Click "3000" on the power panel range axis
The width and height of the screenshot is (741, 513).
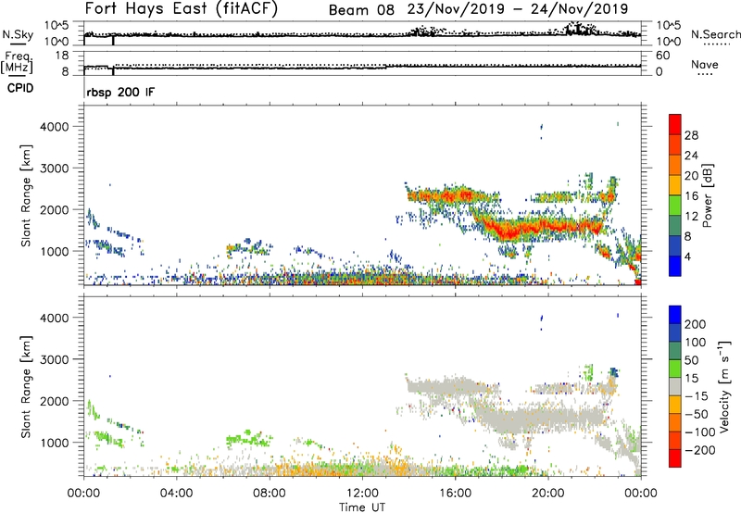(55, 169)
